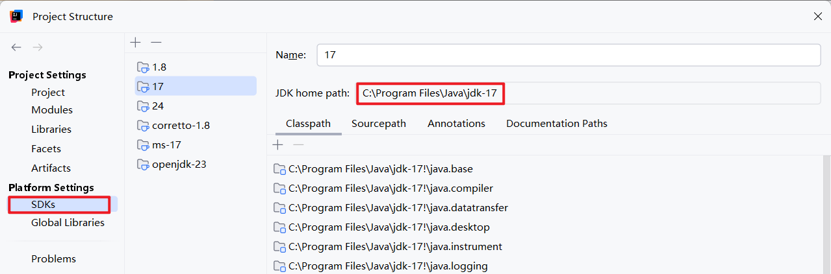Select the 1.8 SDK entry
Screen dimensions: 831x274
click(x=196, y=67)
